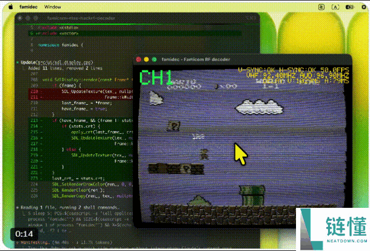This screenshot has height=251, width=370.
Task: Click the AUD:96.90MHZ audio frequency readout
Action: [324, 75]
